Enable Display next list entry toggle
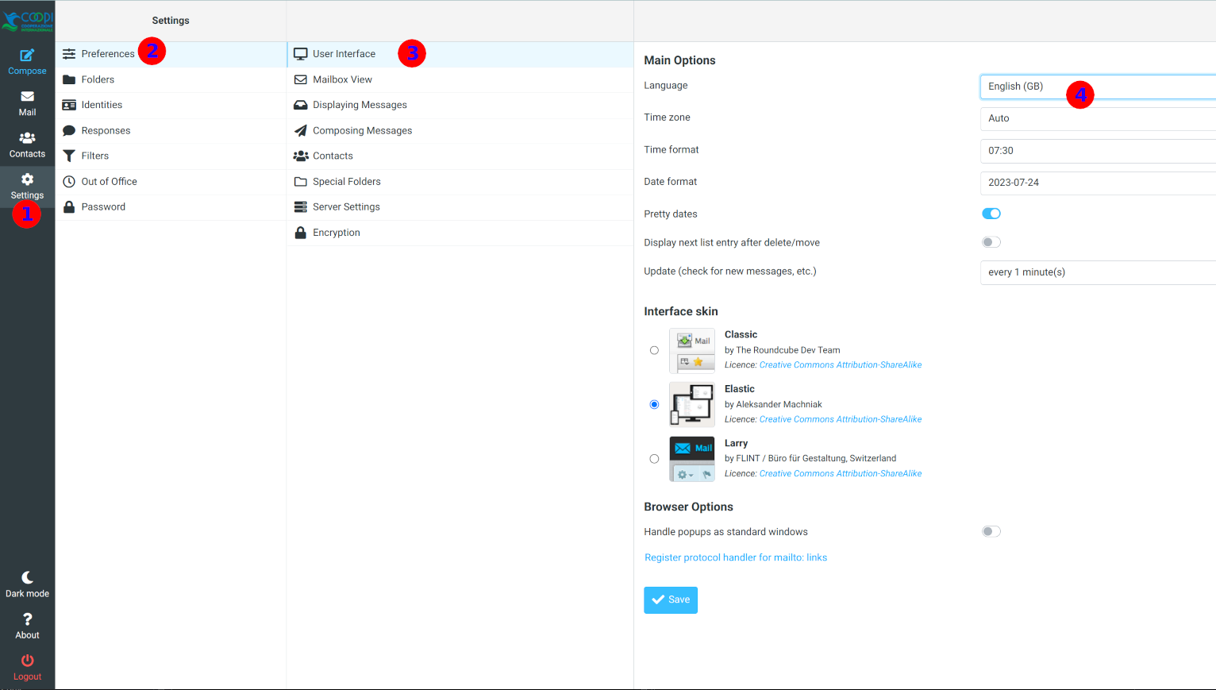This screenshot has height=690, width=1216. [x=991, y=242]
